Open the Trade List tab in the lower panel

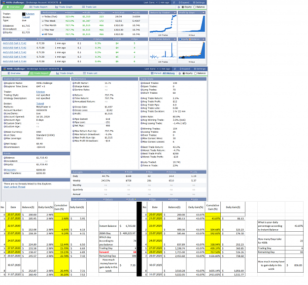click(90, 73)
